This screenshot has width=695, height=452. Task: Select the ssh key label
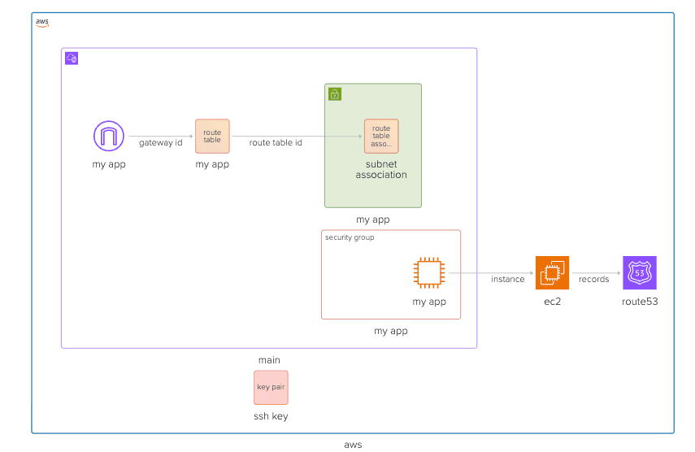point(271,416)
